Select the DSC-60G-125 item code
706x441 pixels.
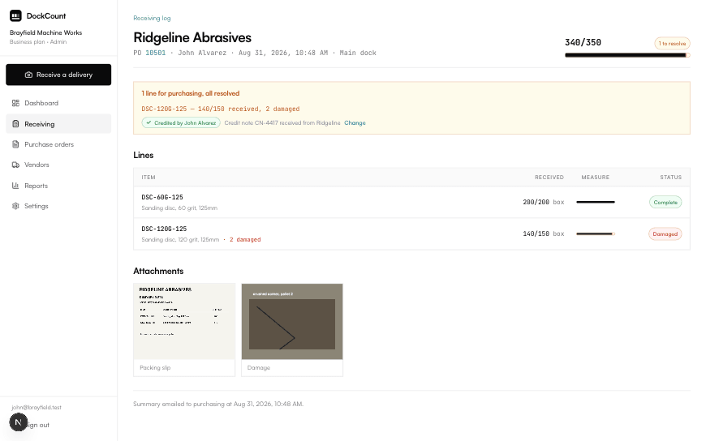pyautogui.click(x=162, y=197)
